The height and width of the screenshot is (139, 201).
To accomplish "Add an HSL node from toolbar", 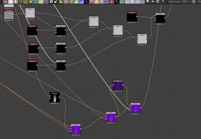I will pos(71,1).
